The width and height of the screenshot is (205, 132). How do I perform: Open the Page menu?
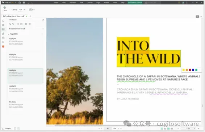click(x=98, y=3)
